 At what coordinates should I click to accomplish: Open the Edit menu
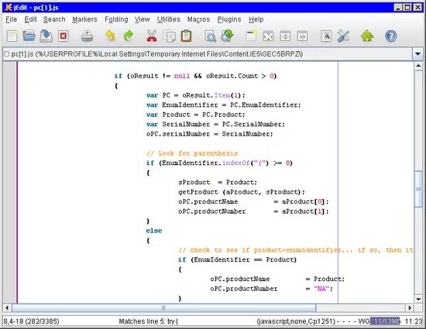pyautogui.click(x=30, y=19)
